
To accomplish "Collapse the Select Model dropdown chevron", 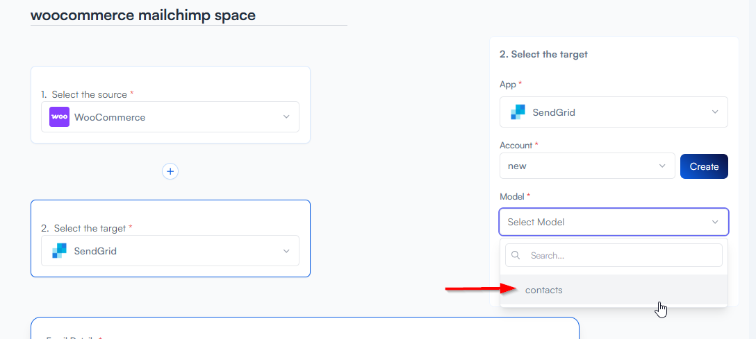I will point(715,222).
